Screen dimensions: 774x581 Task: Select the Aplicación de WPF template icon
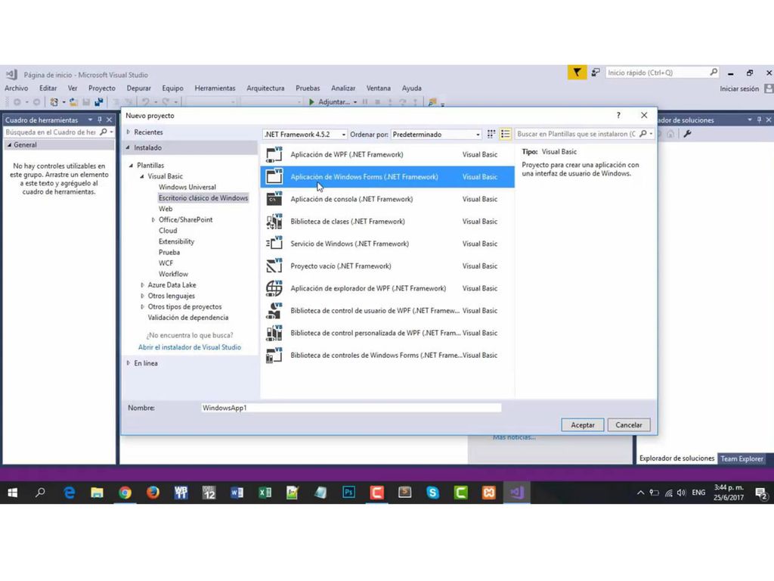[x=274, y=154]
